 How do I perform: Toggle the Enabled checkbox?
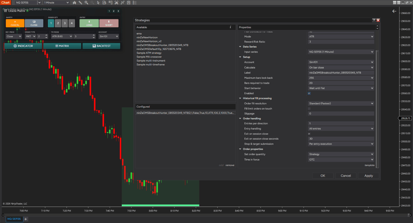pos(309,93)
